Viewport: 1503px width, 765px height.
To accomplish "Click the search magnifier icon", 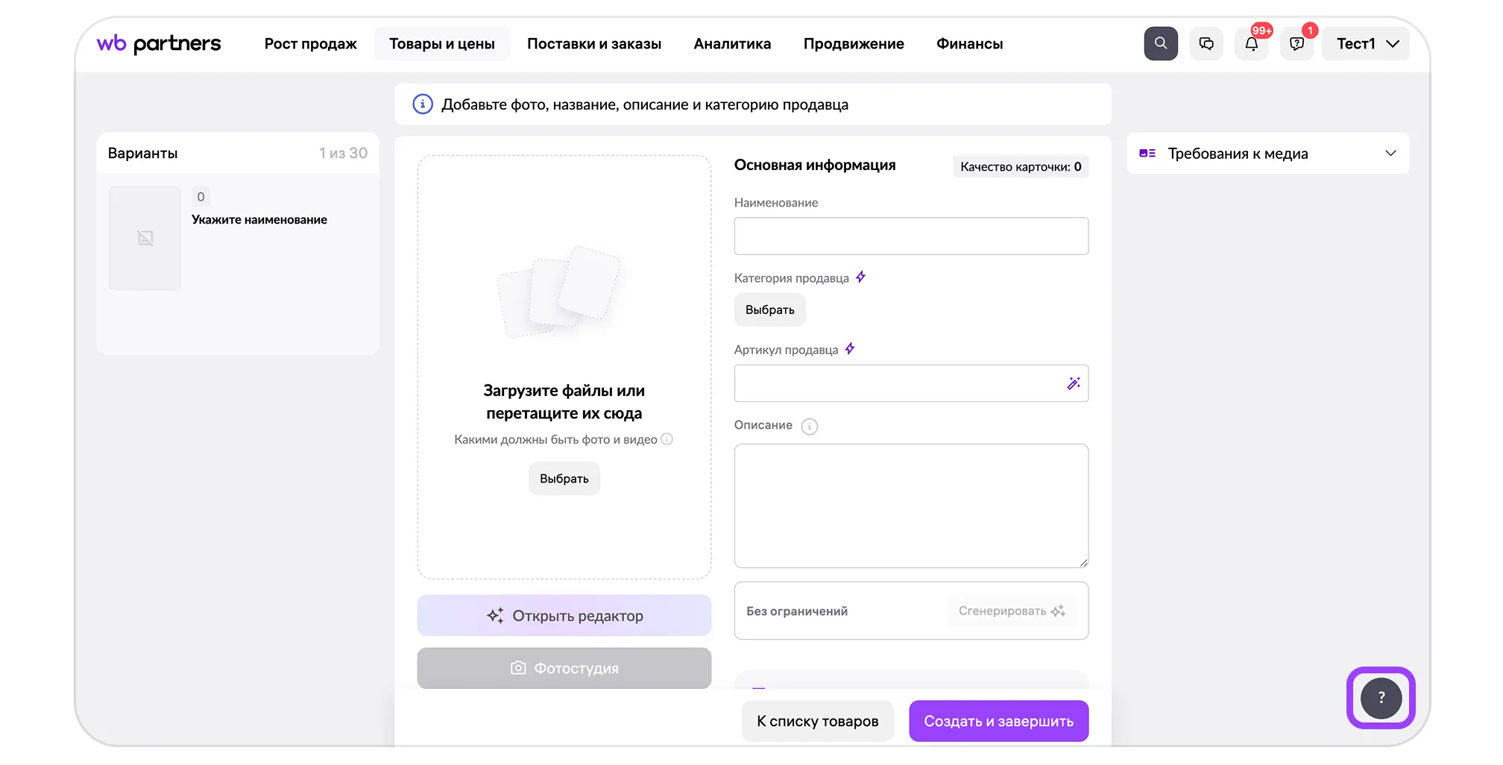I will (1160, 44).
